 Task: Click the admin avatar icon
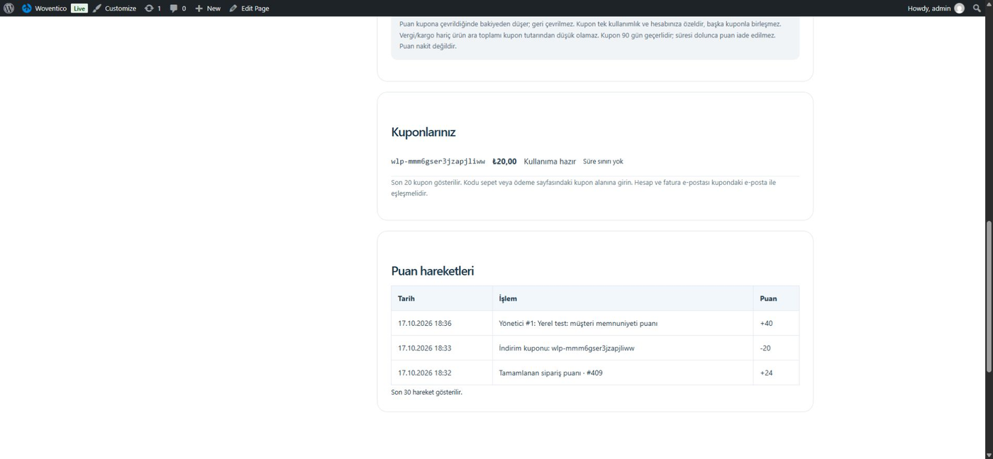tap(959, 8)
